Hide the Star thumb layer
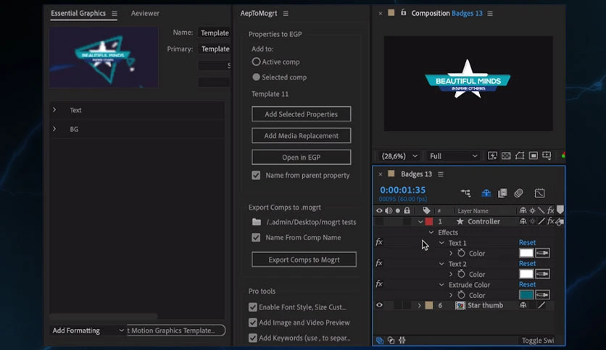Image resolution: width=606 pixels, height=350 pixels. pos(379,305)
